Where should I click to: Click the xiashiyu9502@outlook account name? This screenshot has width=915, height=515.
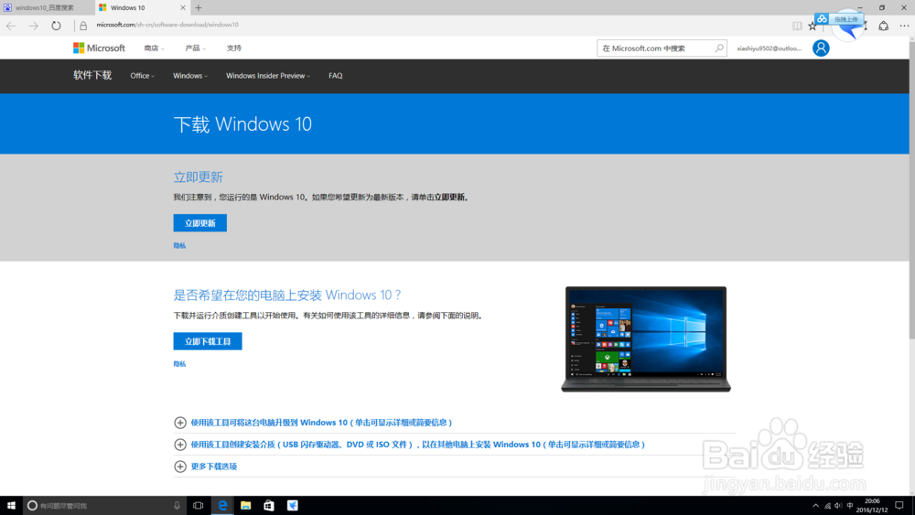pyautogui.click(x=770, y=48)
